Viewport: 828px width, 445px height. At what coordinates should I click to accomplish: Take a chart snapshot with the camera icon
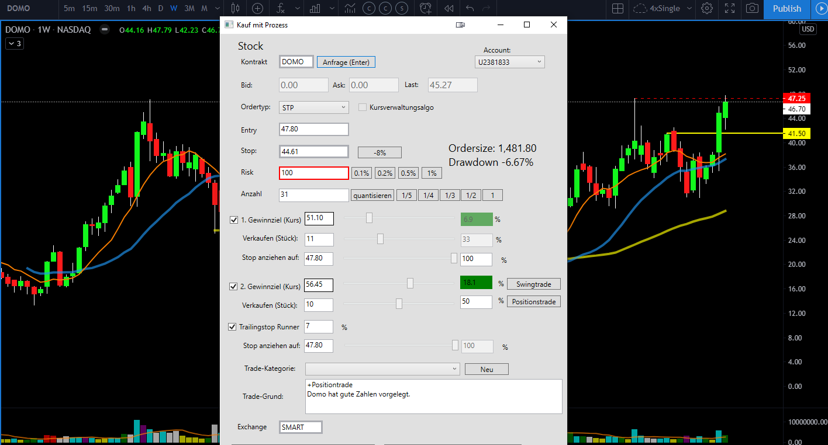753,9
